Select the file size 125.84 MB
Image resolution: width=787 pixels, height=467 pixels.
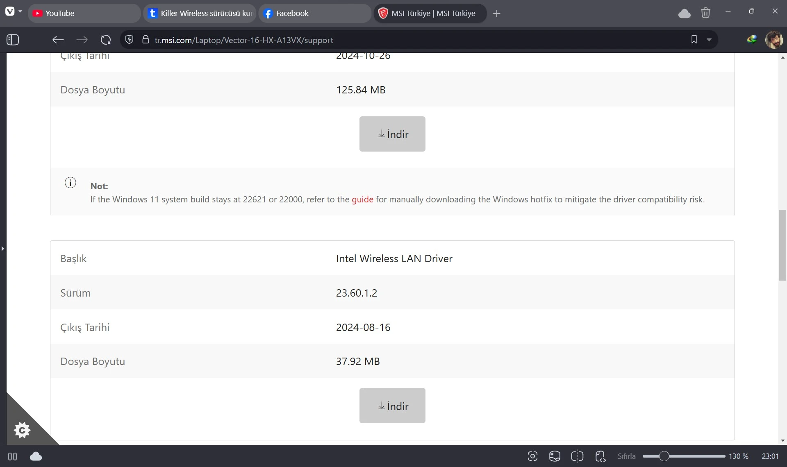(361, 90)
